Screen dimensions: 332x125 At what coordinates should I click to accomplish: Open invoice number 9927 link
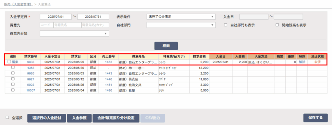31,79
